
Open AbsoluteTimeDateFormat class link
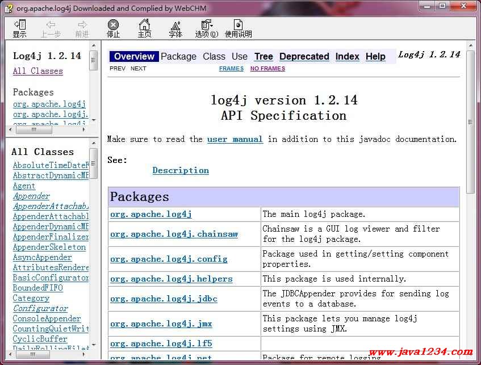pyautogui.click(x=51, y=165)
